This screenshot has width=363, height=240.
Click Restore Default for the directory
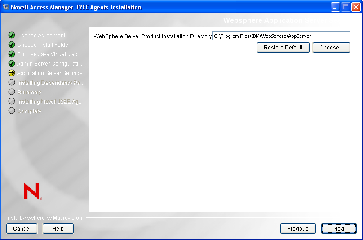pos(283,48)
